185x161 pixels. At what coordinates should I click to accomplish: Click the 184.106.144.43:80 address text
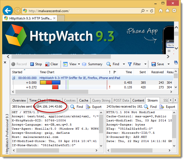(49, 107)
